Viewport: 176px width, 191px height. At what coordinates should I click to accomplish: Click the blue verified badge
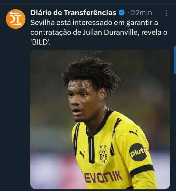[x=122, y=13]
